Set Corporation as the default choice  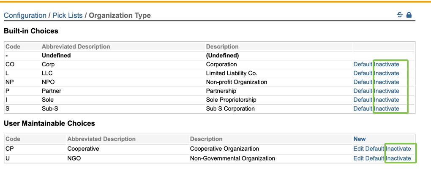click(x=363, y=65)
